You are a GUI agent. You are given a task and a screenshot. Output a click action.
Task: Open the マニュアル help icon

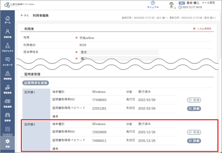click(x=153, y=4)
